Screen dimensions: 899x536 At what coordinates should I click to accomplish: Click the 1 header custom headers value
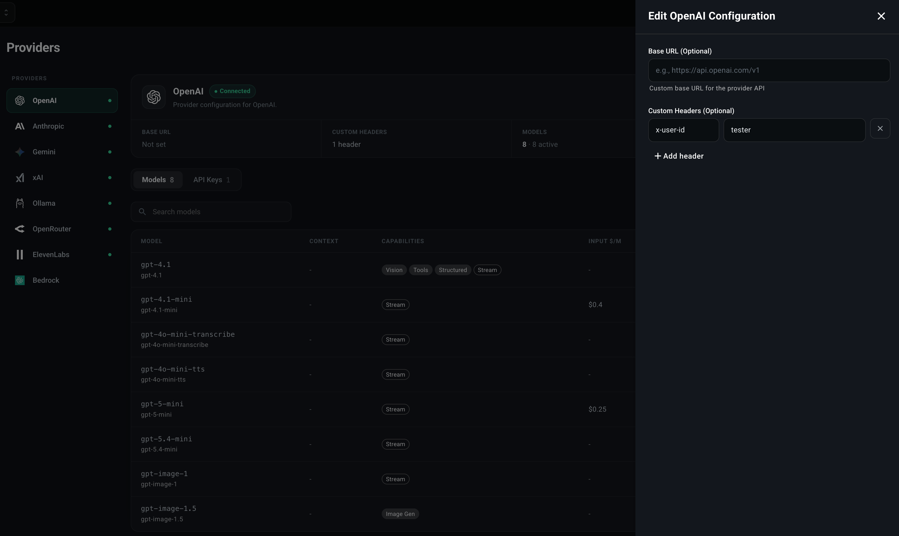coord(346,144)
